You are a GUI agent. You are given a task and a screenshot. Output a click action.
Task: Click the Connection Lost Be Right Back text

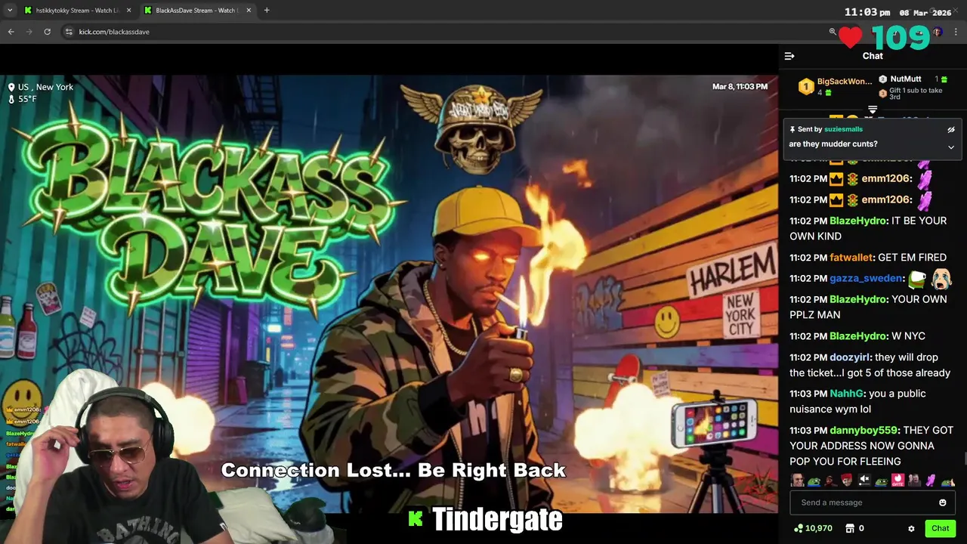[394, 470]
